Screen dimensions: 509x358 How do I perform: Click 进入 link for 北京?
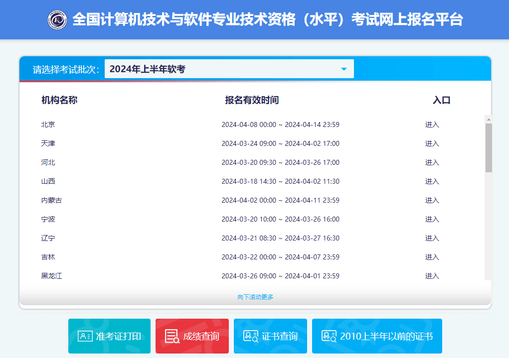coord(432,124)
